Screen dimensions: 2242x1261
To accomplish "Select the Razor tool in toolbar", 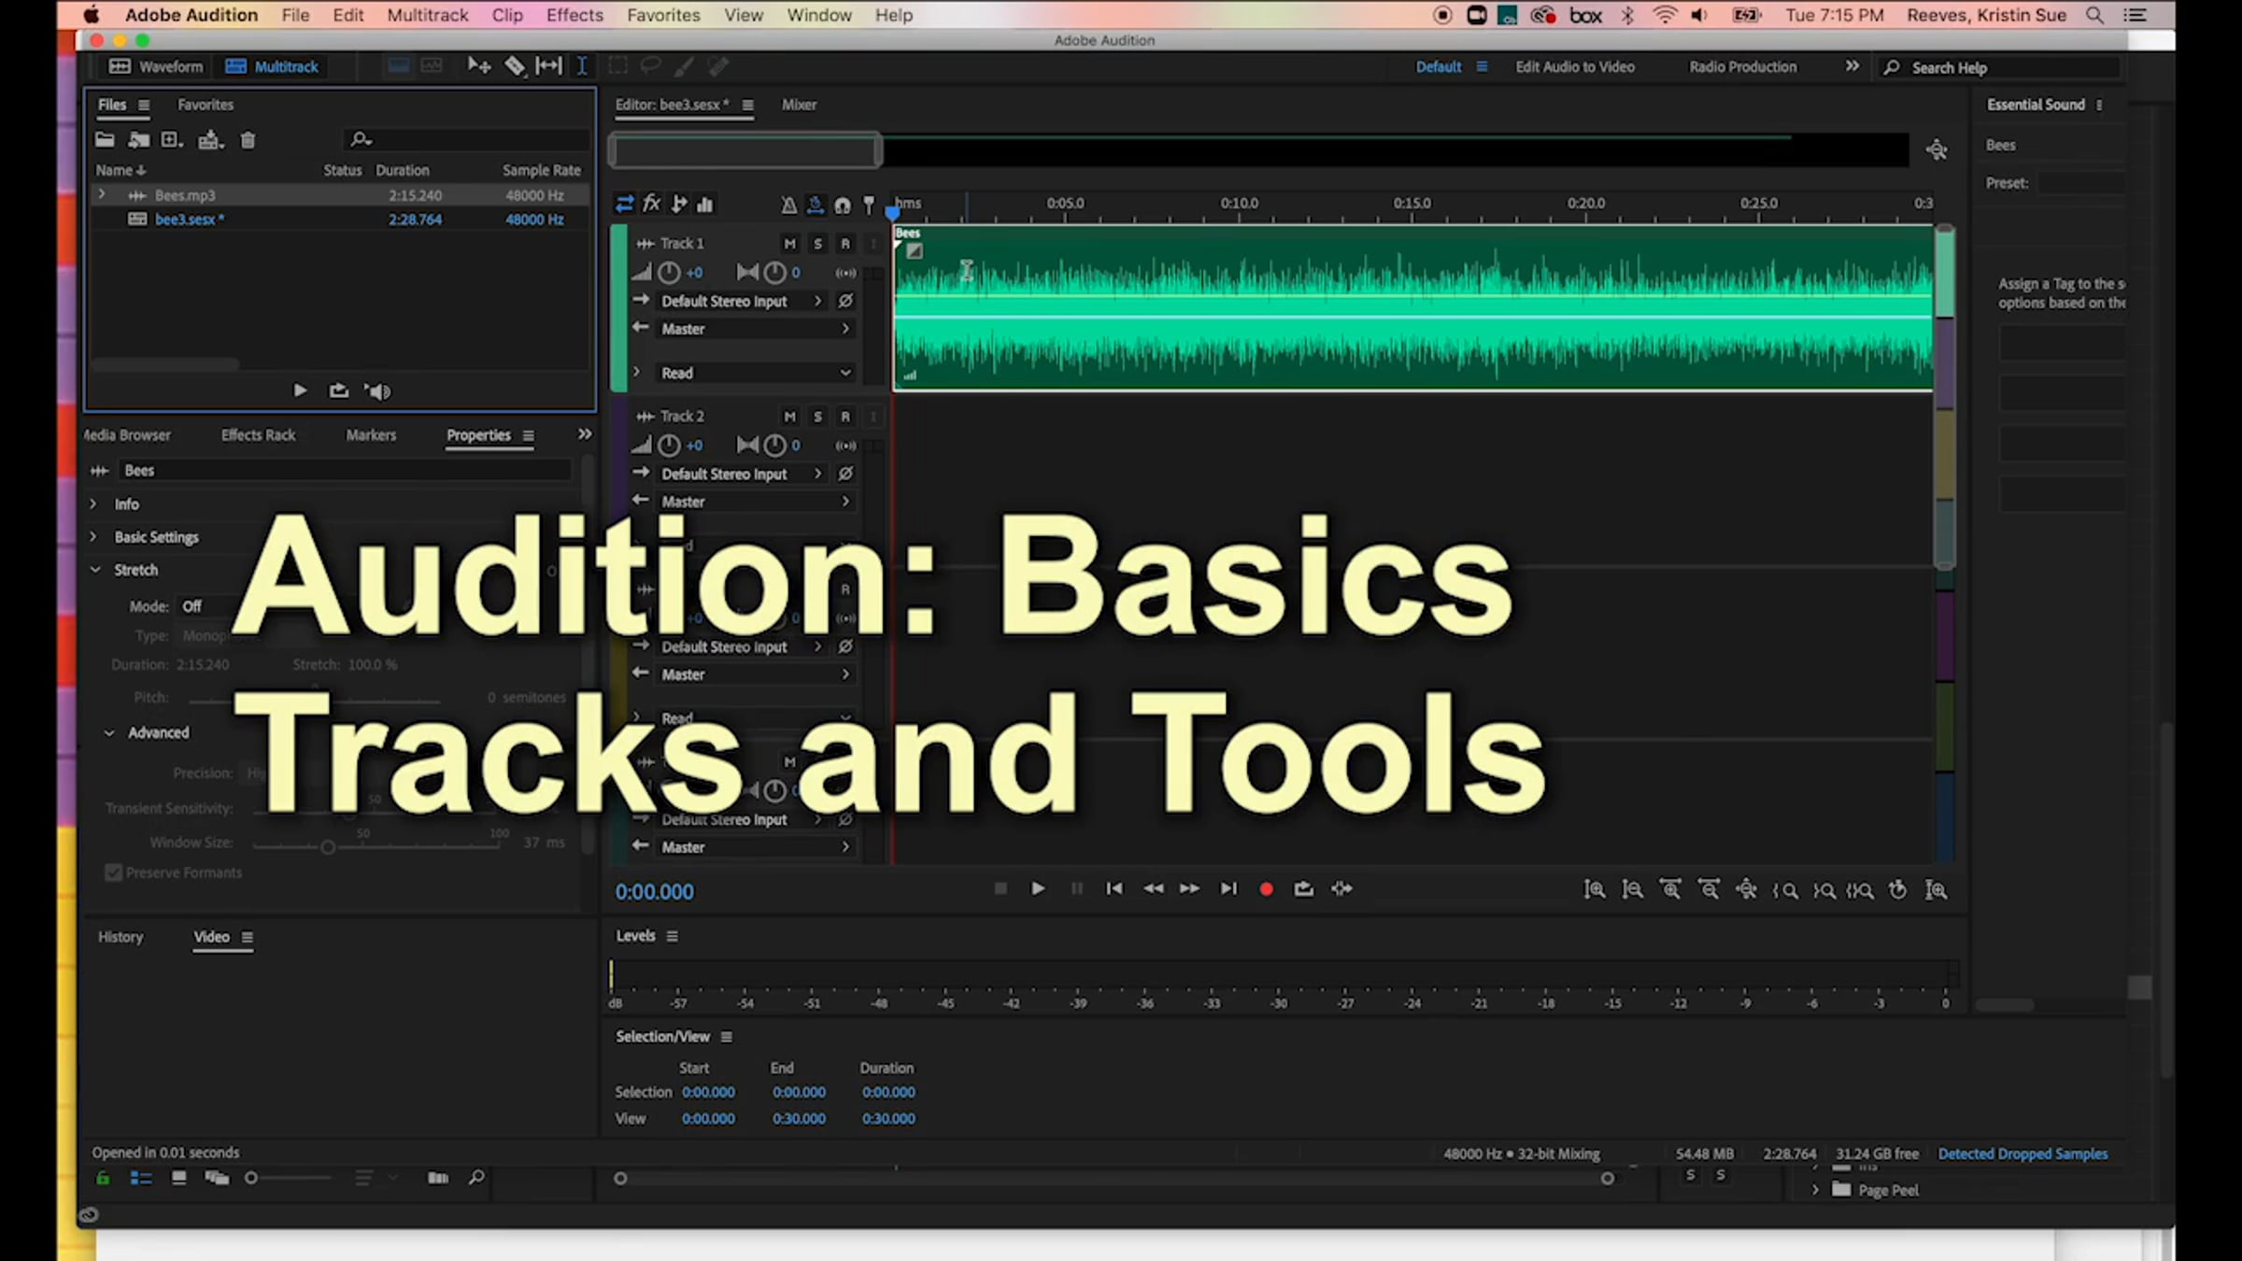I will pos(515,66).
